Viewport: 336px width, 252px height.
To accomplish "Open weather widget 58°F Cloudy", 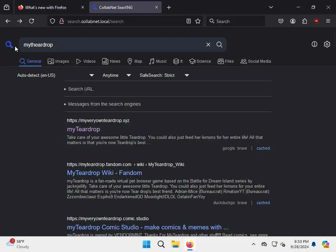I will click(18, 244).
